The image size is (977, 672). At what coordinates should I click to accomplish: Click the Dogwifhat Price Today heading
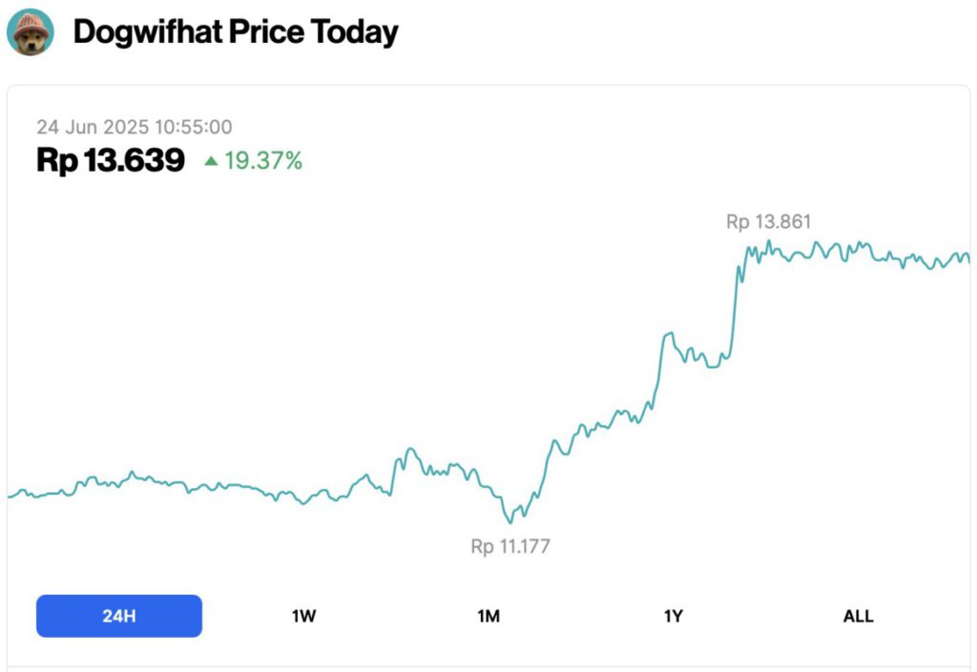pyautogui.click(x=236, y=32)
